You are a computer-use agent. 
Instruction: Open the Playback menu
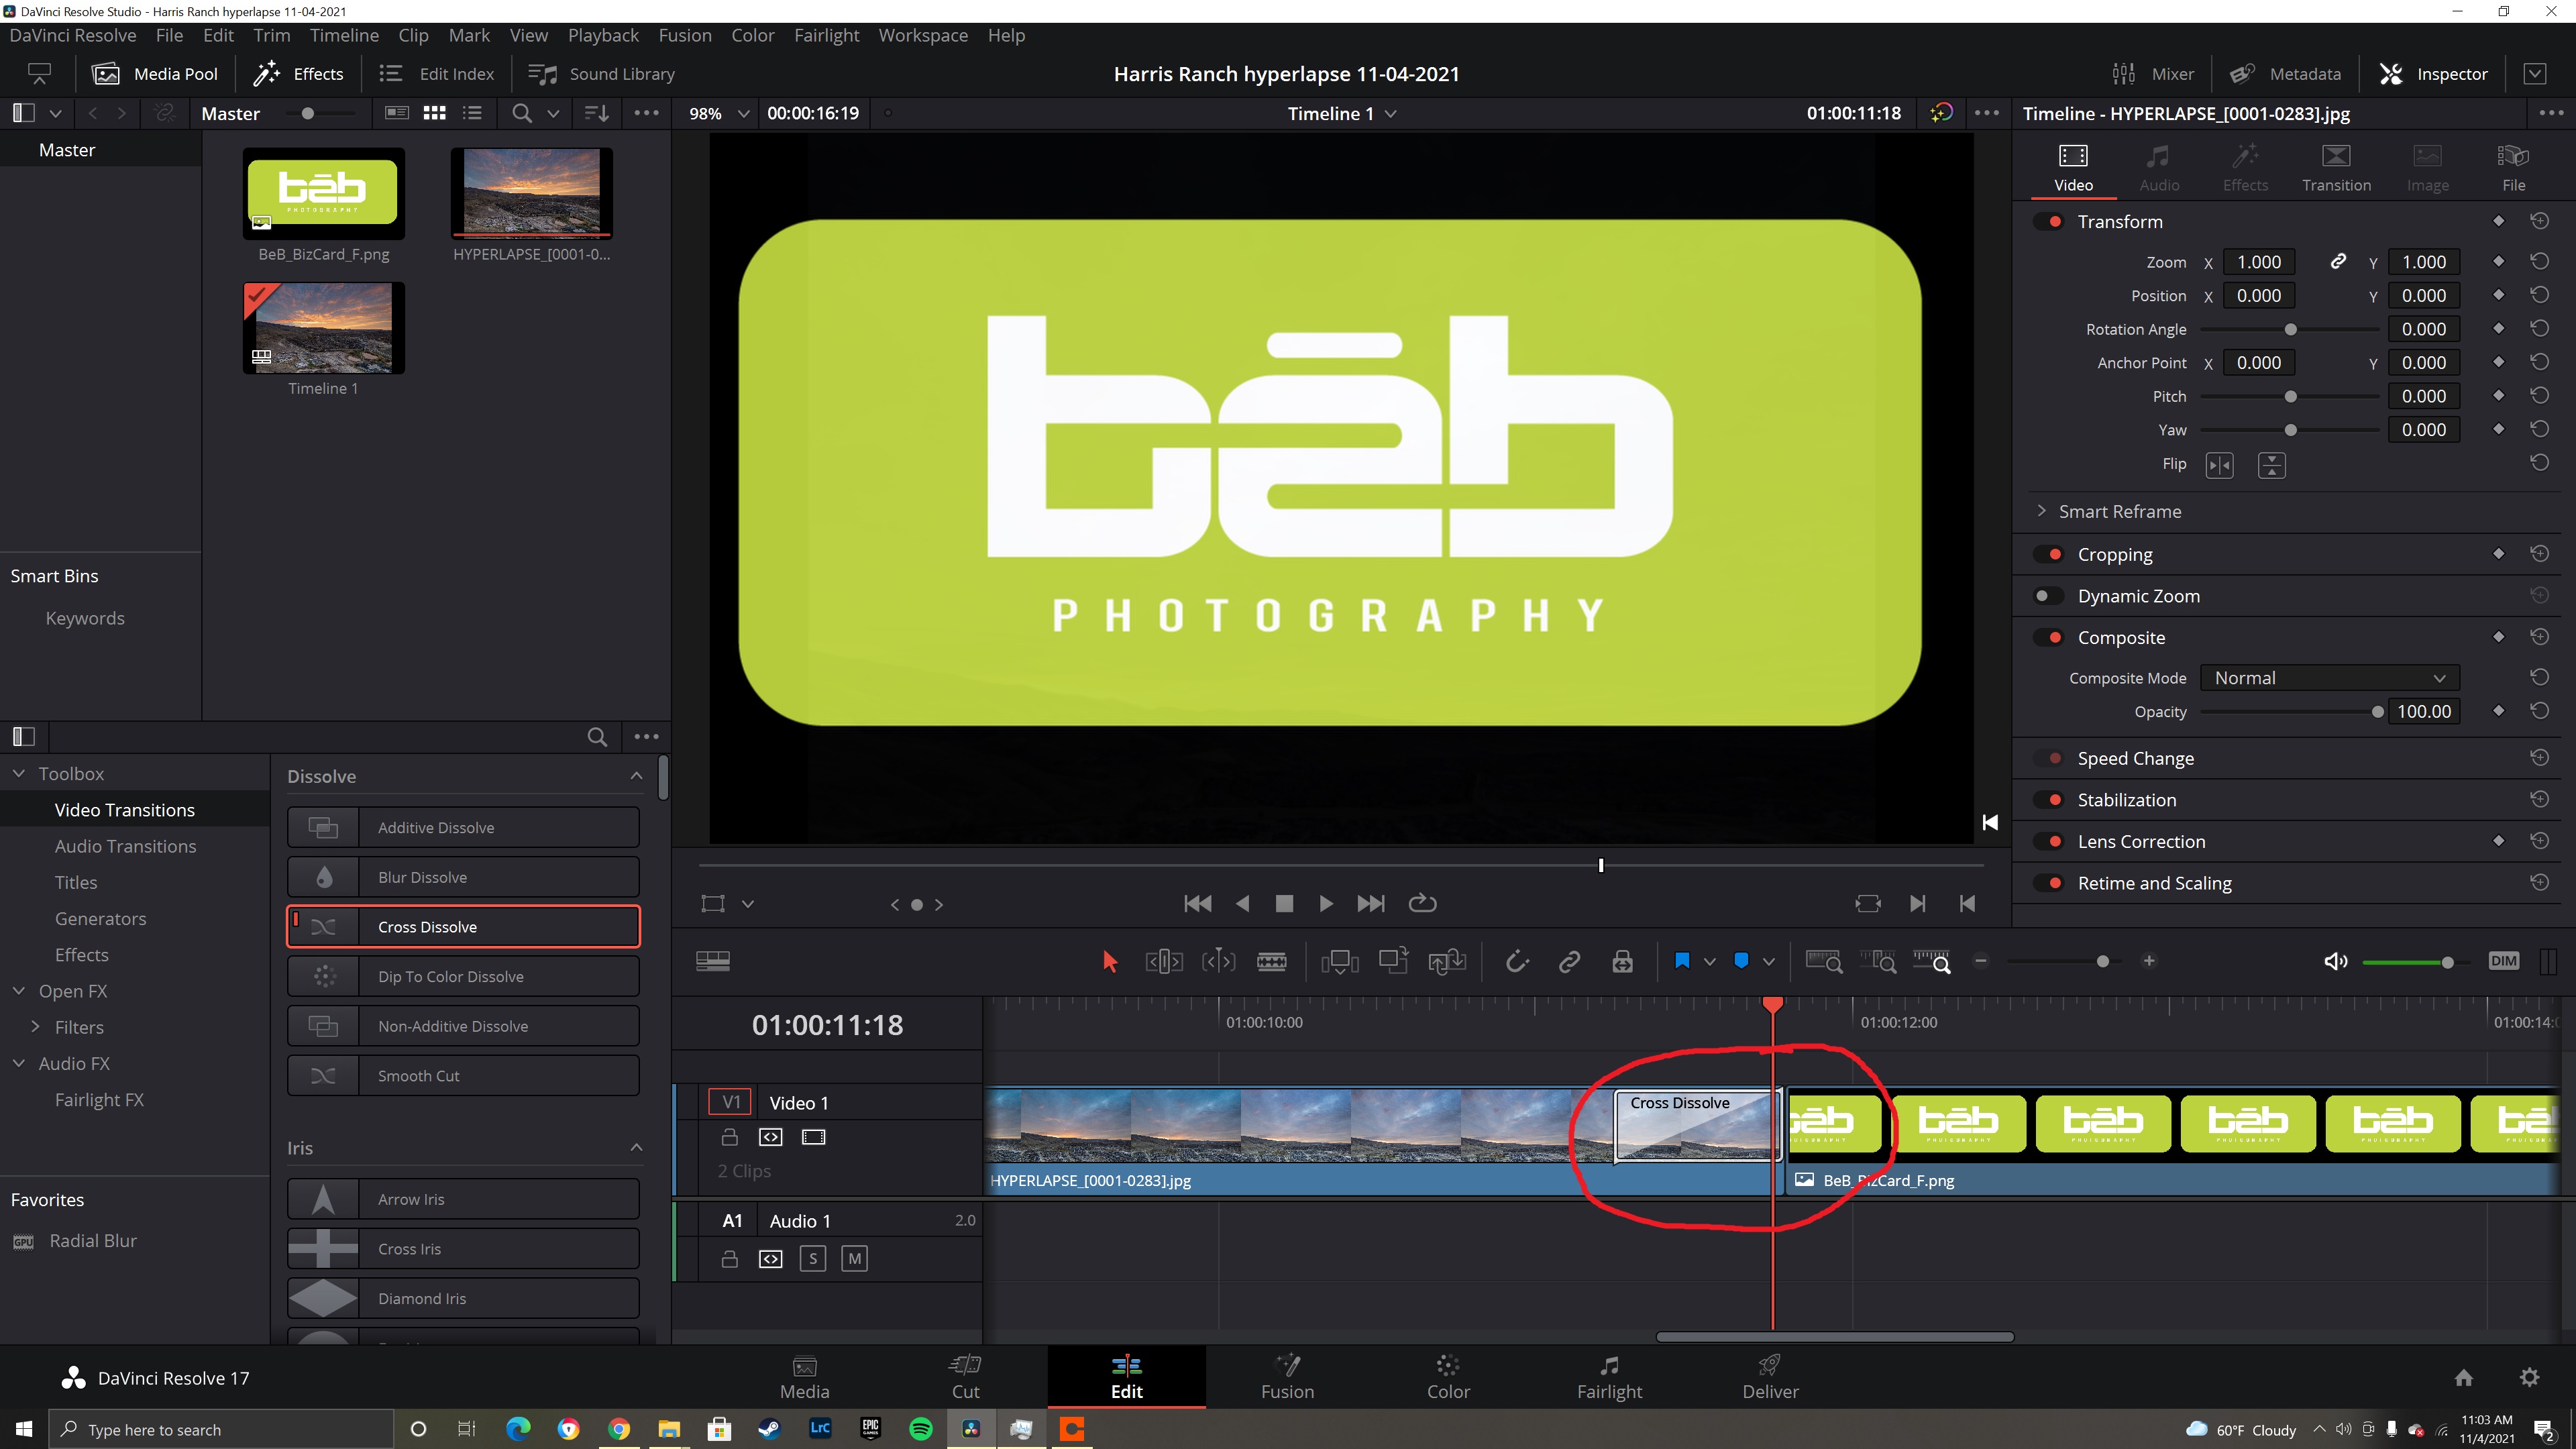[x=603, y=35]
